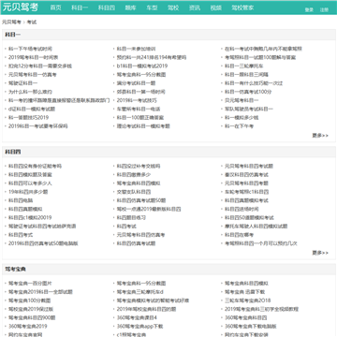Open link 交警支队科目四

[x=134, y=192]
